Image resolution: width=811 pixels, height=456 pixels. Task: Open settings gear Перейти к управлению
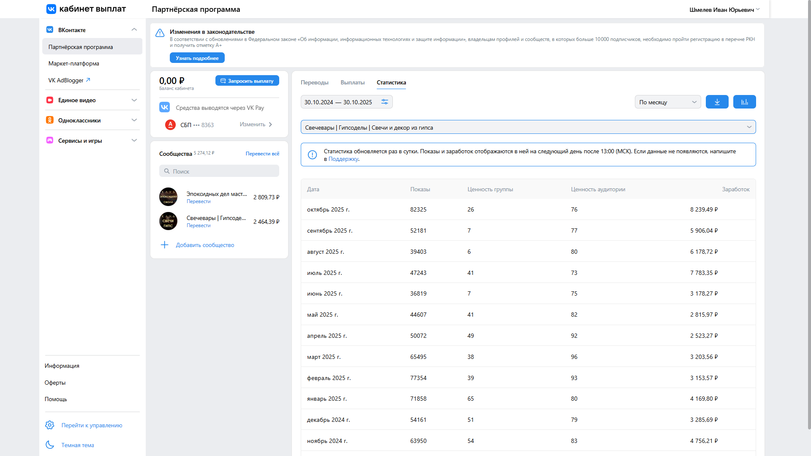(x=50, y=425)
